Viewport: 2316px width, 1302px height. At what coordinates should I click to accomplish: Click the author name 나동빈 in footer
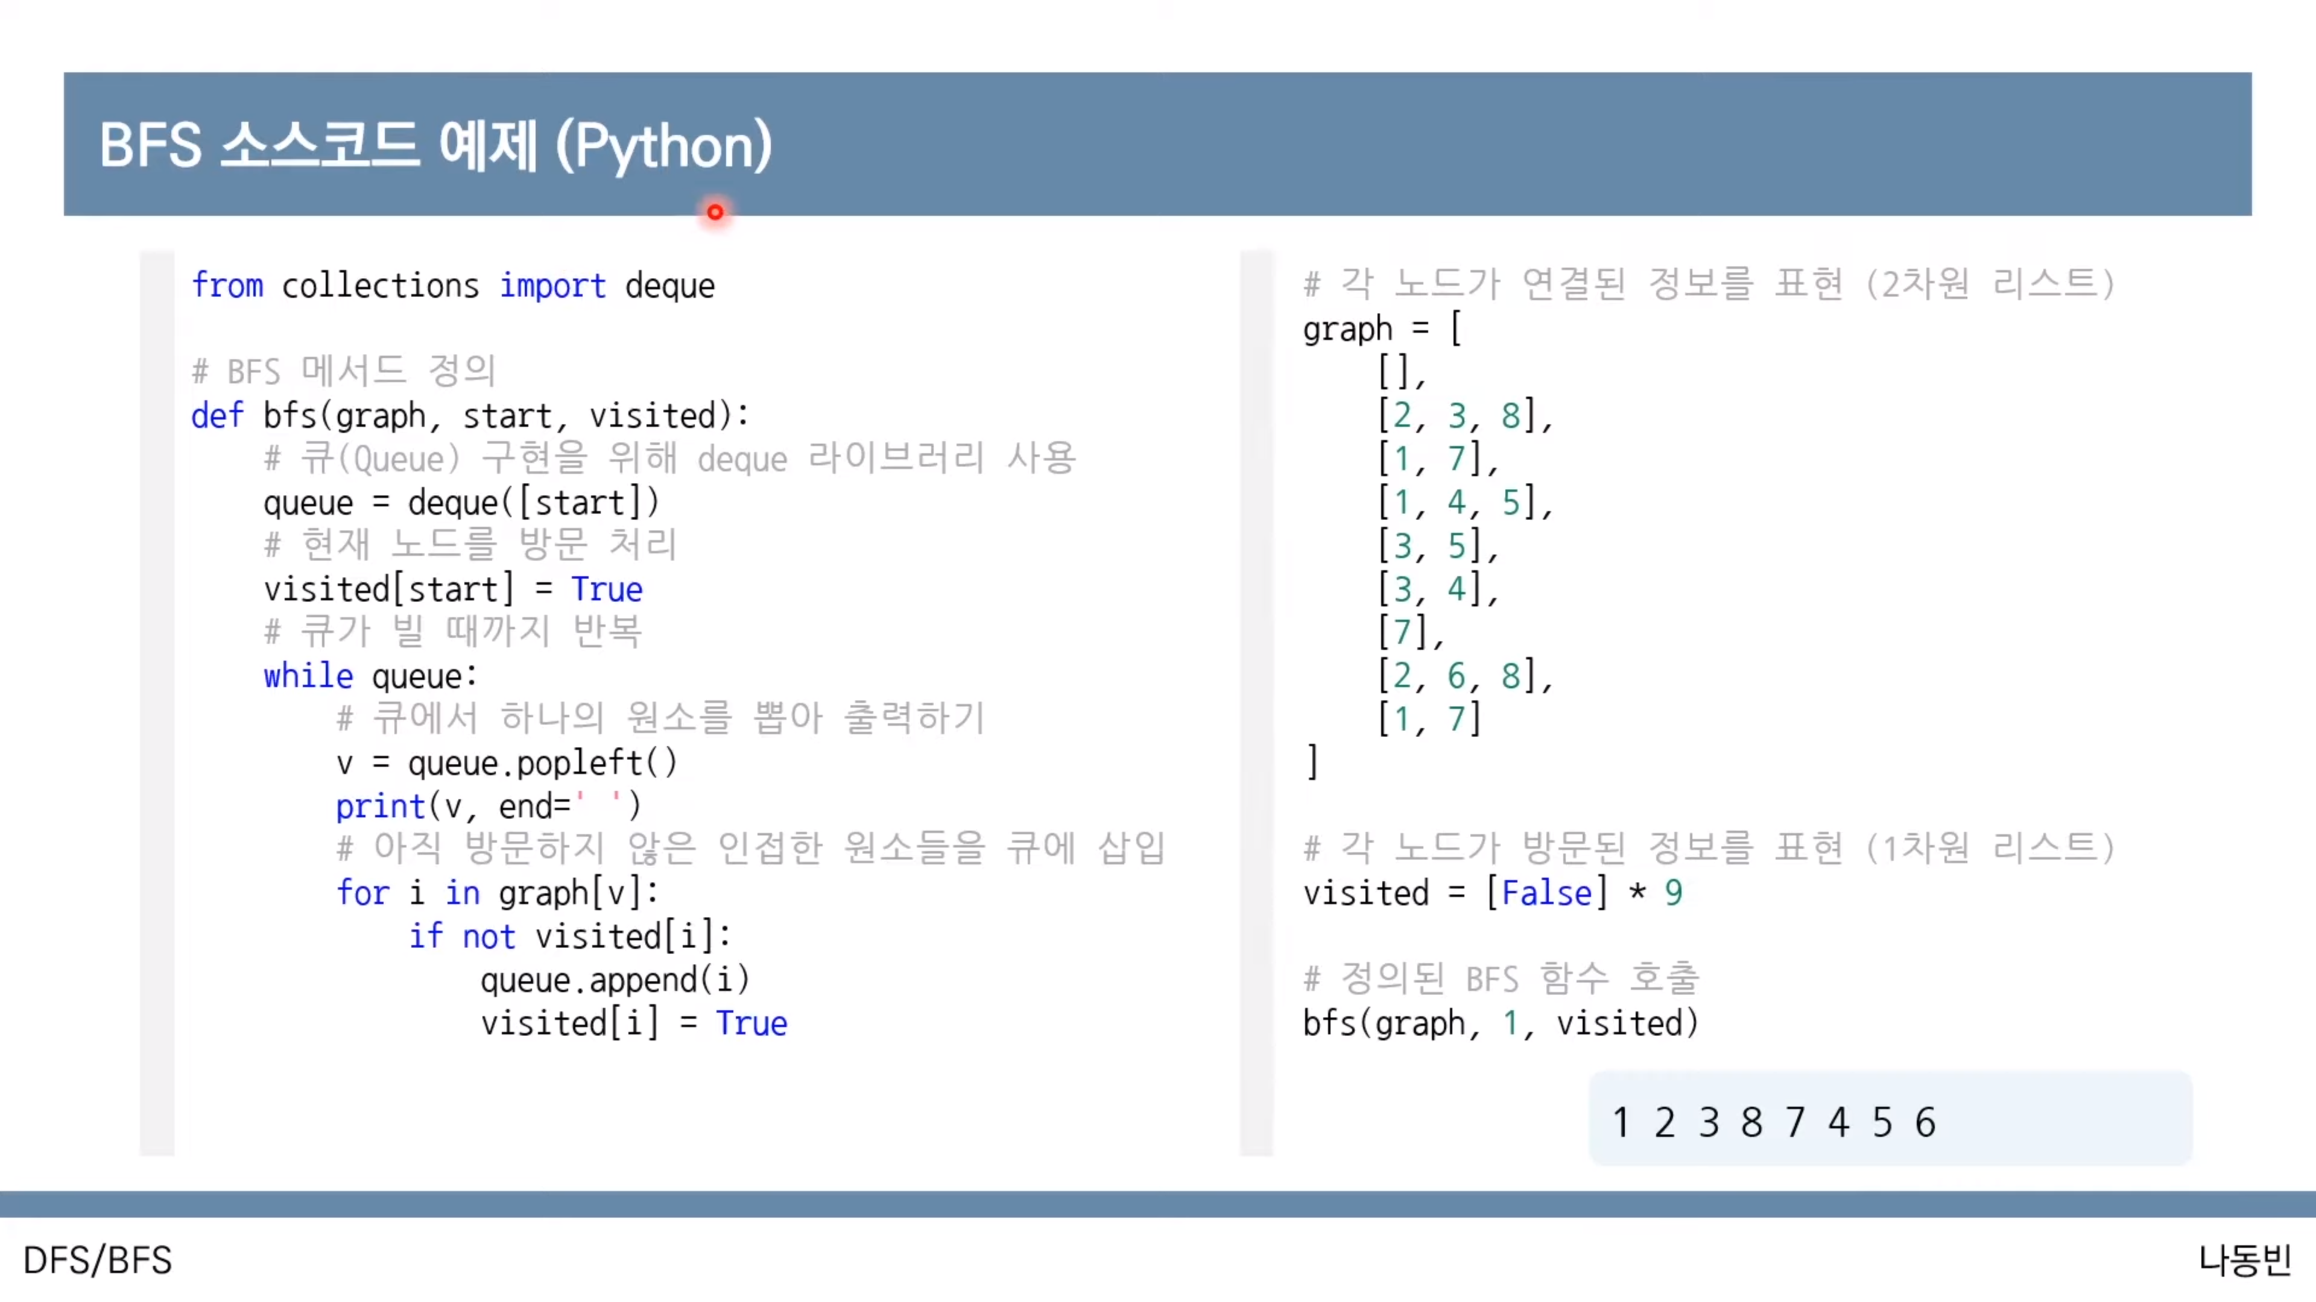(x=2244, y=1260)
